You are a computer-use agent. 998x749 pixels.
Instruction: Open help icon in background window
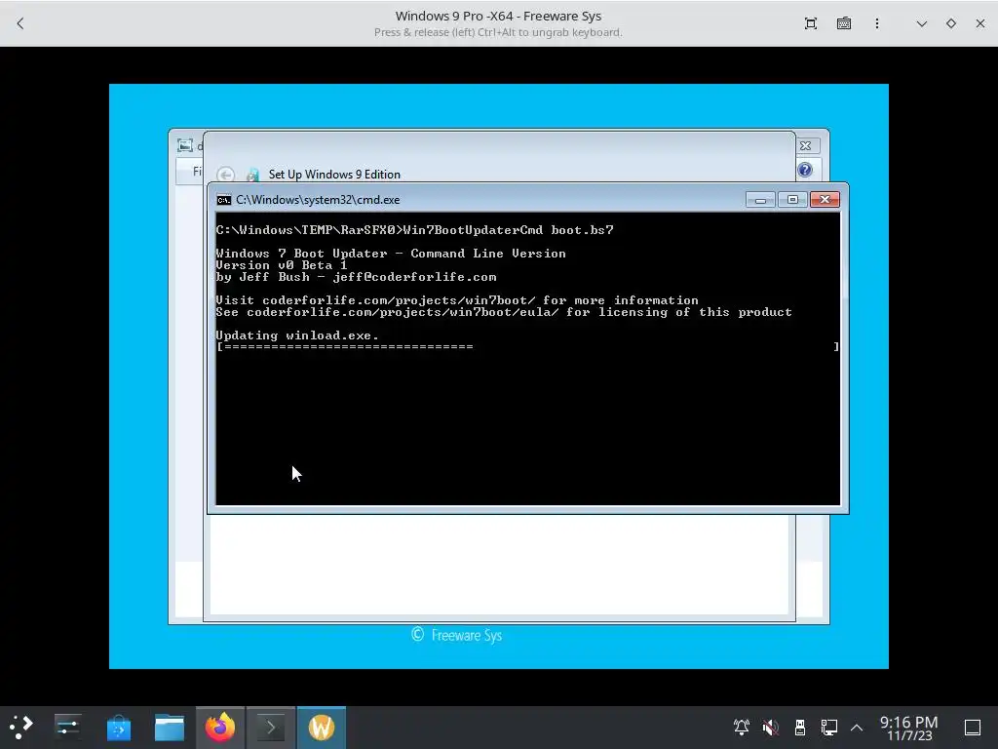pyautogui.click(x=804, y=170)
